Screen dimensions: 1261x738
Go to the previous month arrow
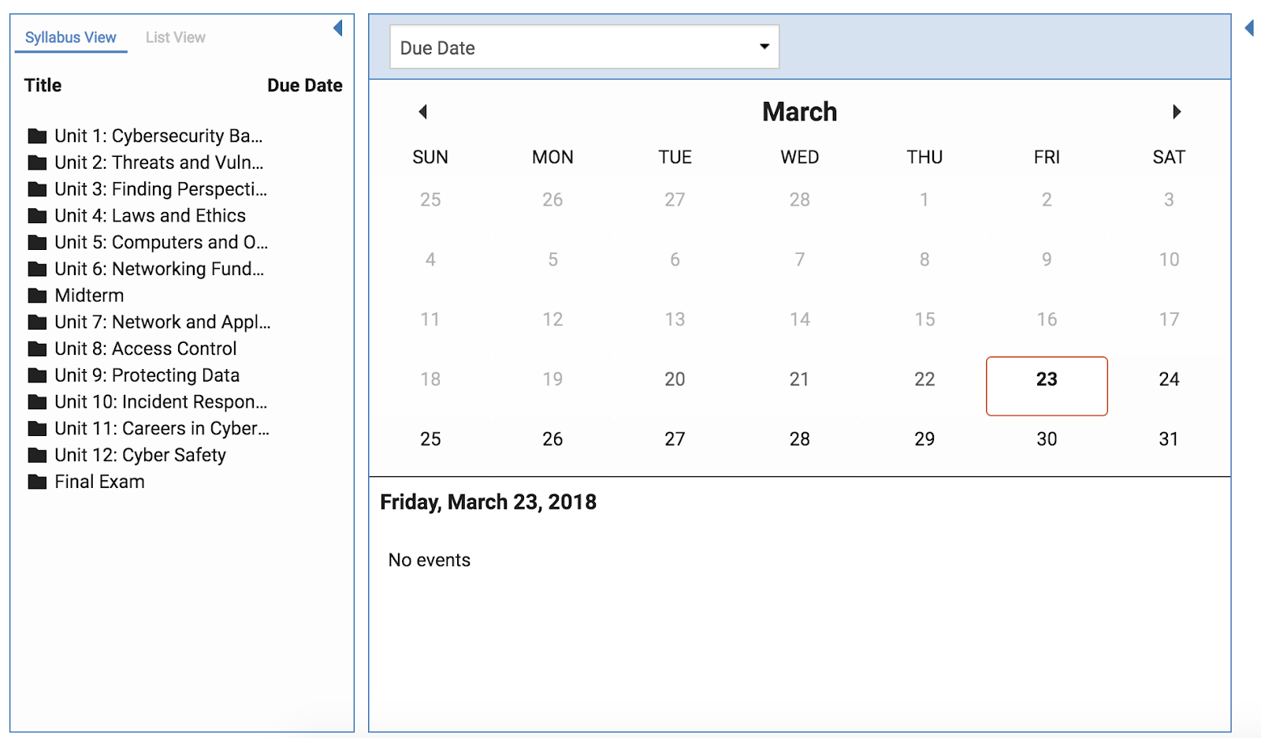(423, 112)
